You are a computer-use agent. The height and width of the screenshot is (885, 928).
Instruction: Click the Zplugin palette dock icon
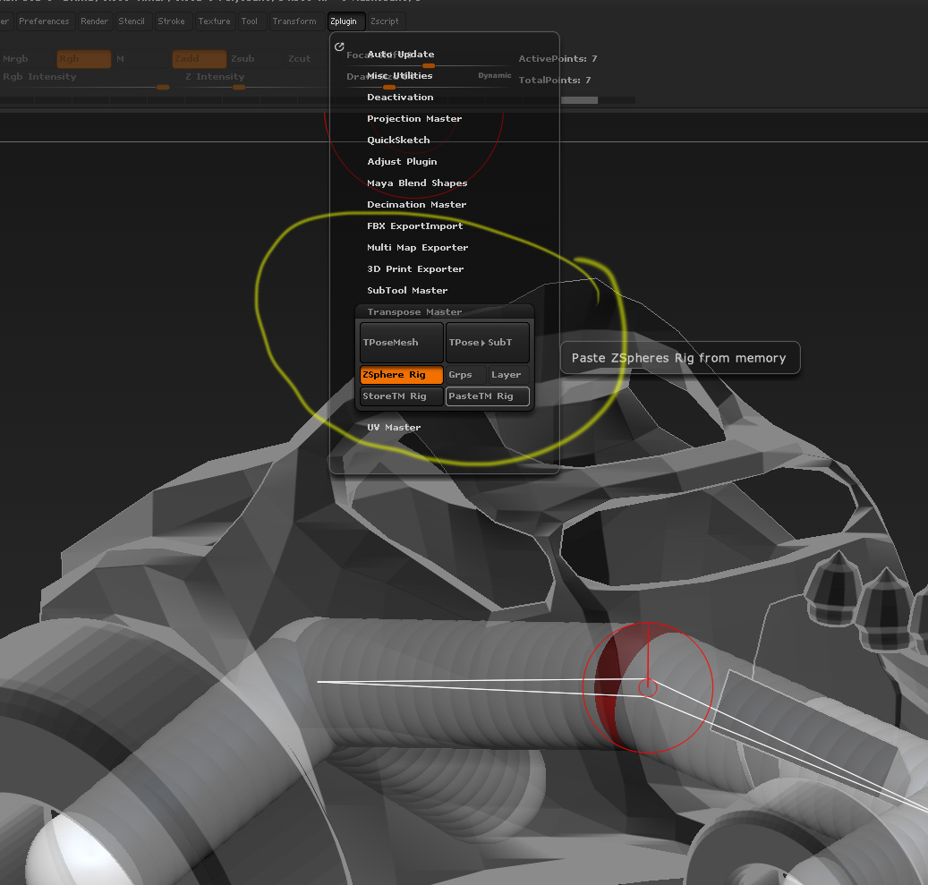339,47
